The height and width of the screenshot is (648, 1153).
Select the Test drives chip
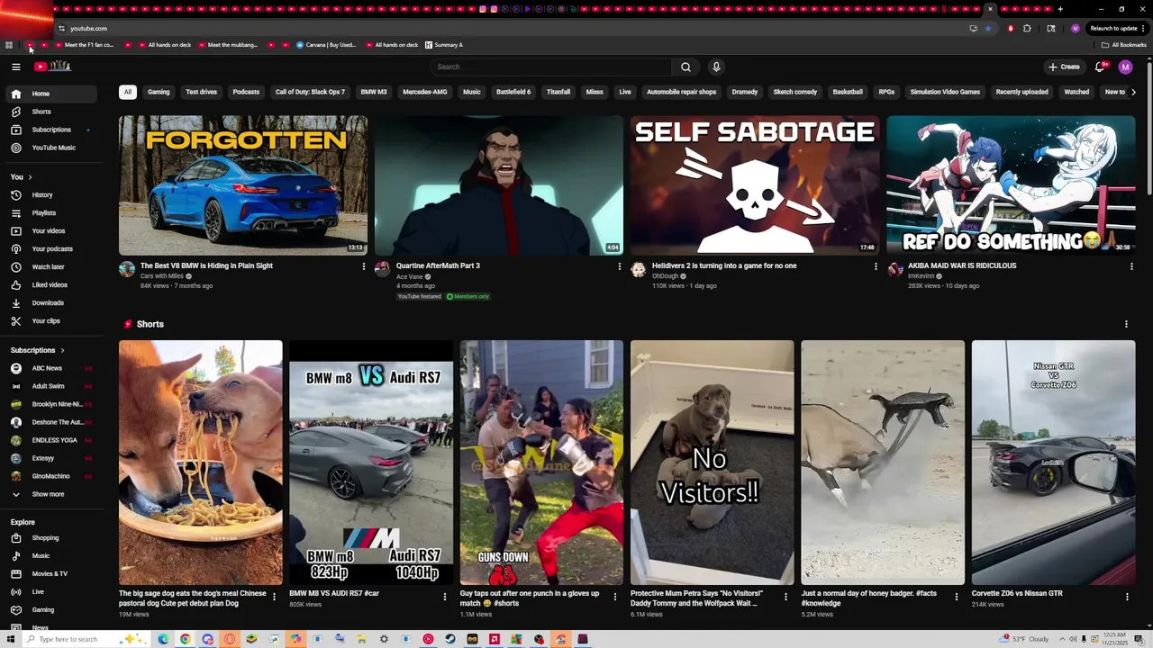pyautogui.click(x=202, y=92)
